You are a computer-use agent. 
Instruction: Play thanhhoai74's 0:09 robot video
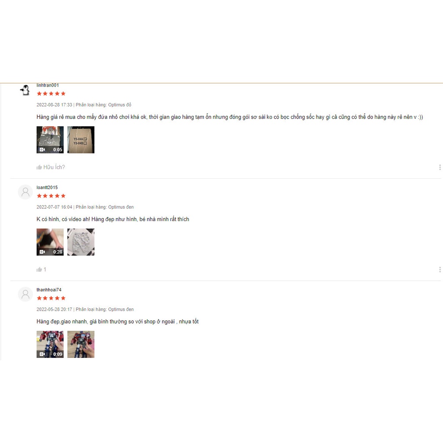coord(50,344)
